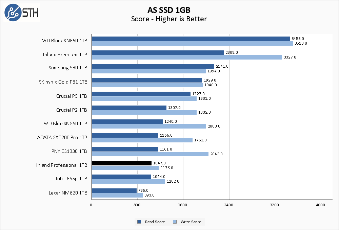Click the Lexar NM620 read score bar

114,190
